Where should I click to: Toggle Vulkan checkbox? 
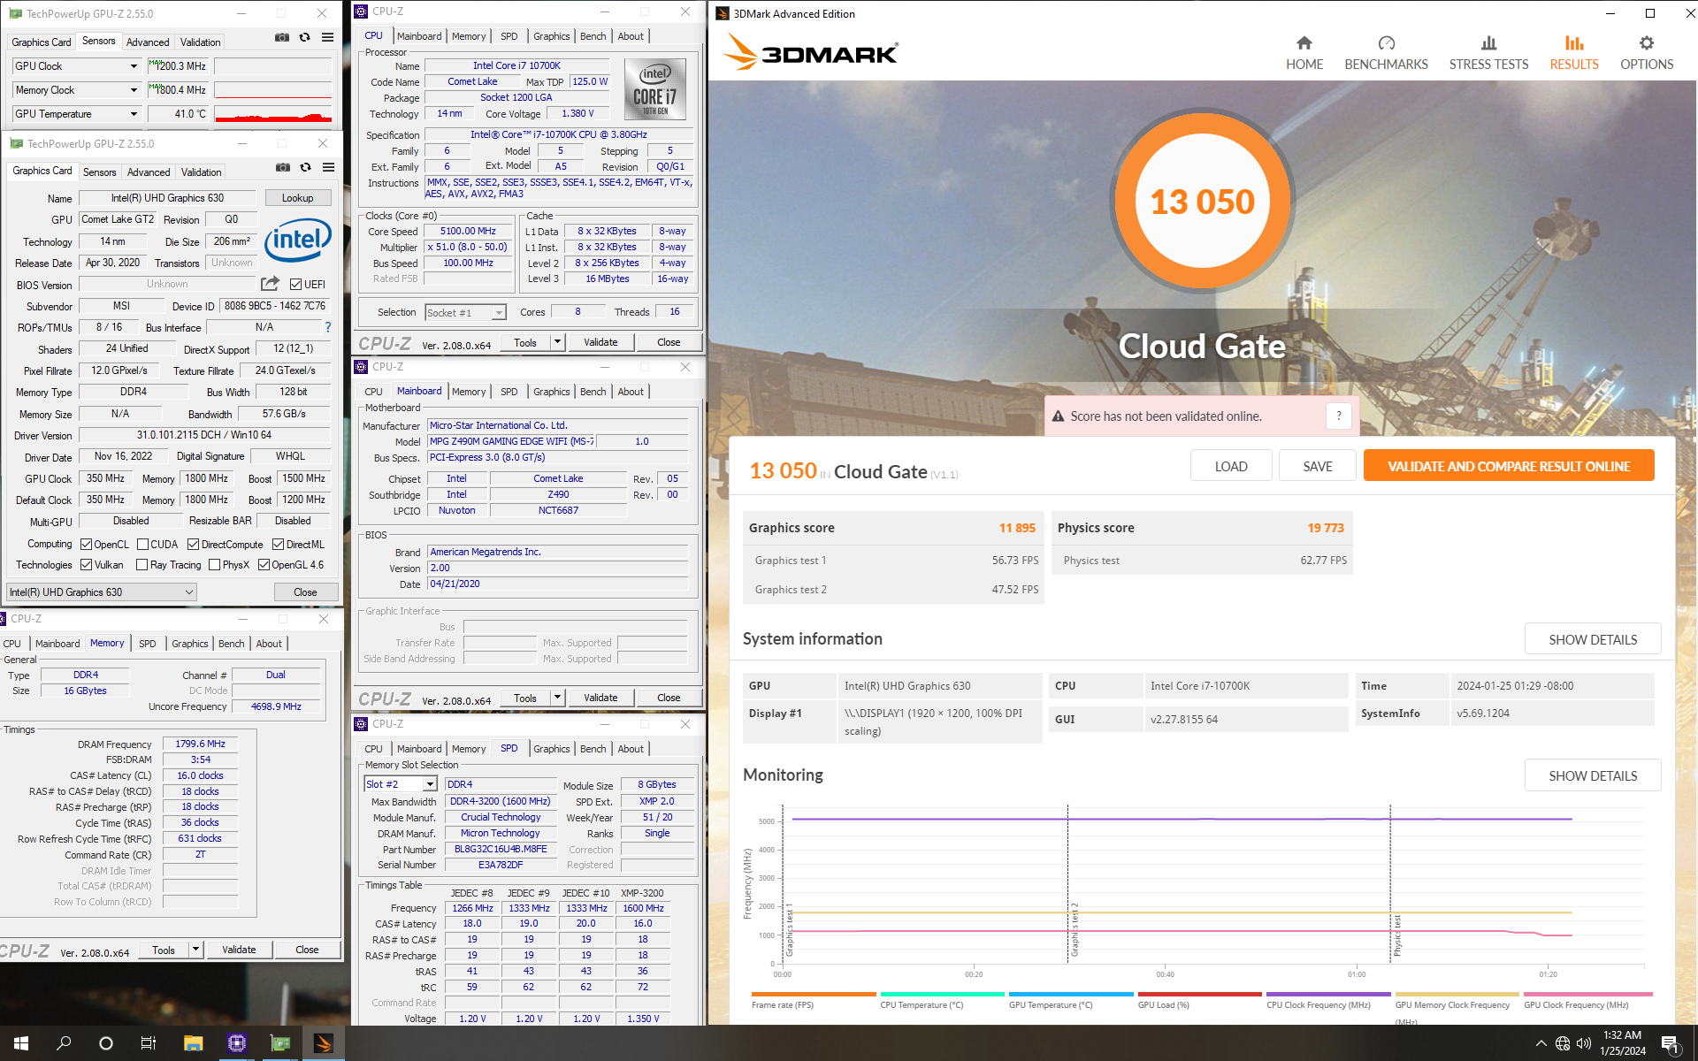[86, 565]
